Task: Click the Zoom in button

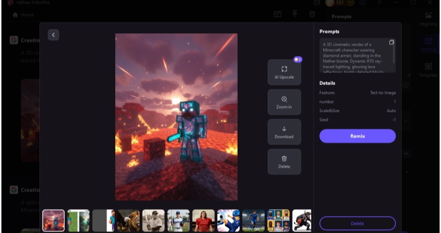Action: 284,102
